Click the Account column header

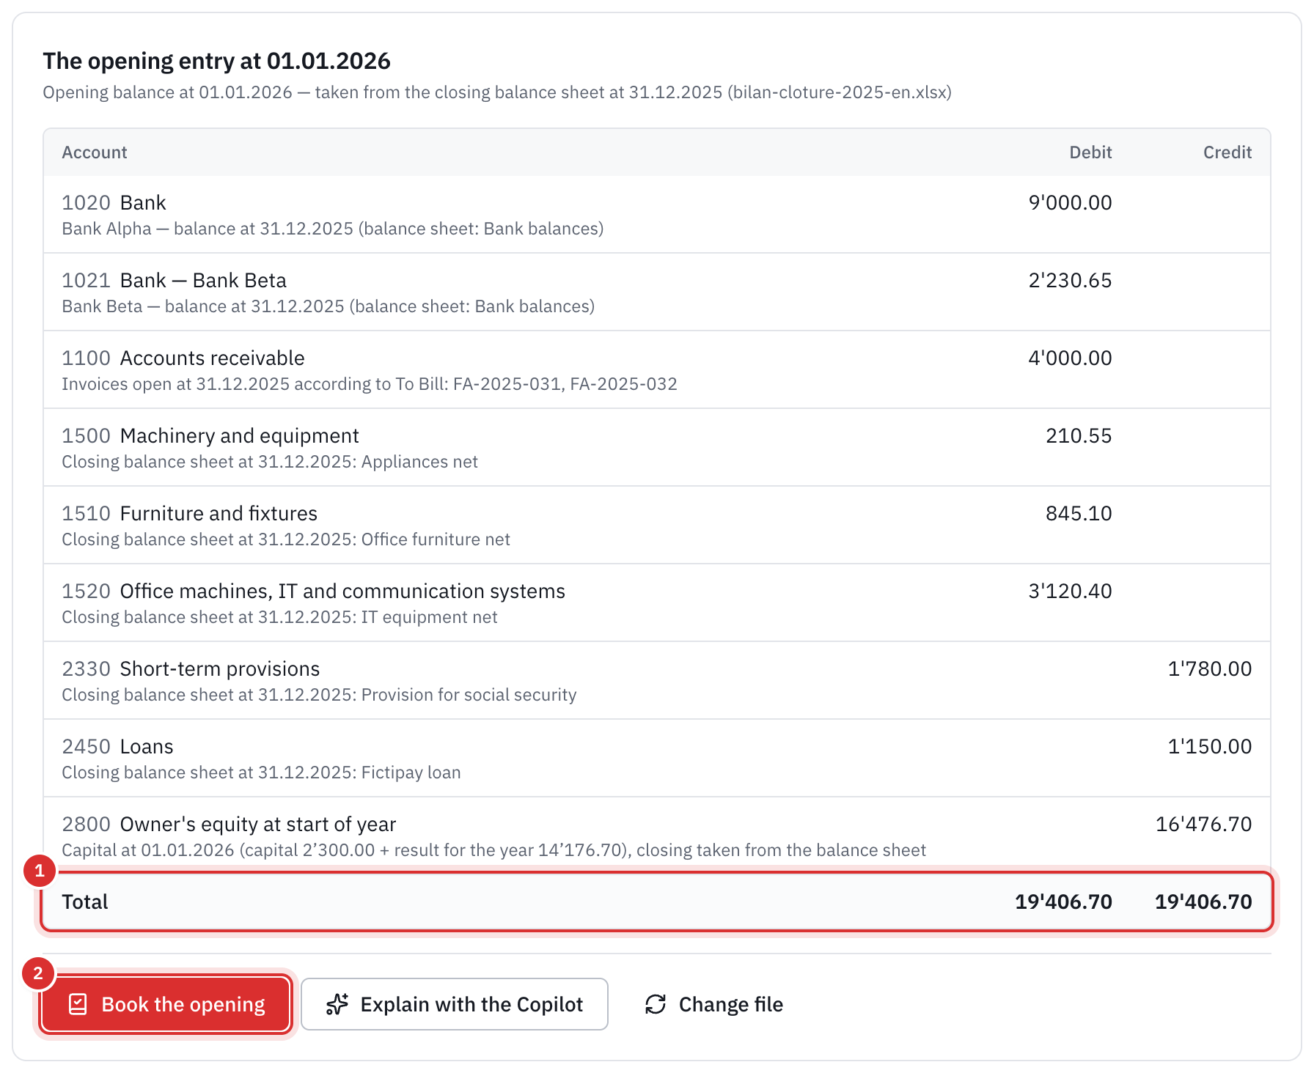pos(95,152)
